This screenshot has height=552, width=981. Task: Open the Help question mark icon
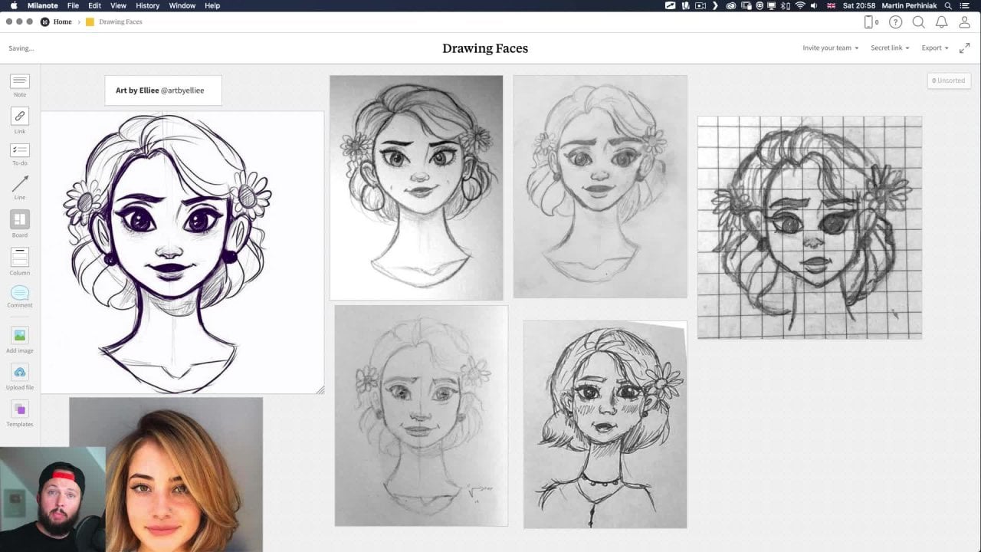point(895,22)
